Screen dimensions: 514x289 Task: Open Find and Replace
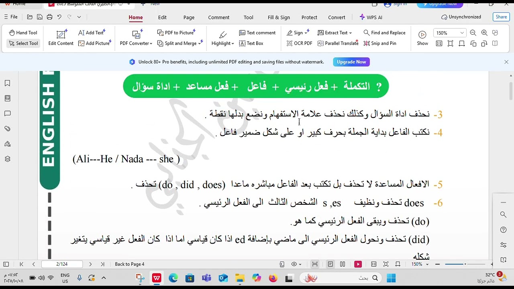pyautogui.click(x=384, y=33)
